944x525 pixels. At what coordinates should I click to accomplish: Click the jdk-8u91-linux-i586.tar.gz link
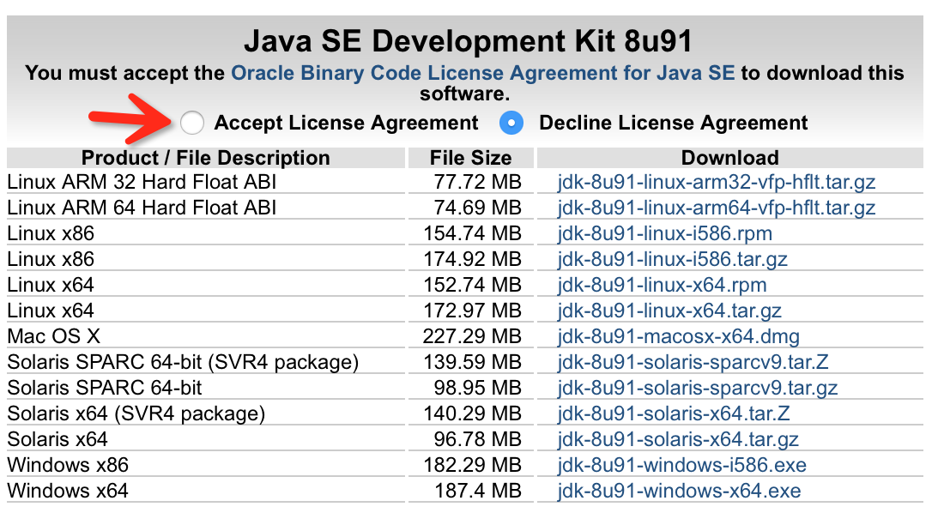click(673, 259)
